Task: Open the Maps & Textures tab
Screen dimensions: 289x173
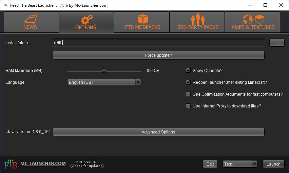Action: click(252, 22)
